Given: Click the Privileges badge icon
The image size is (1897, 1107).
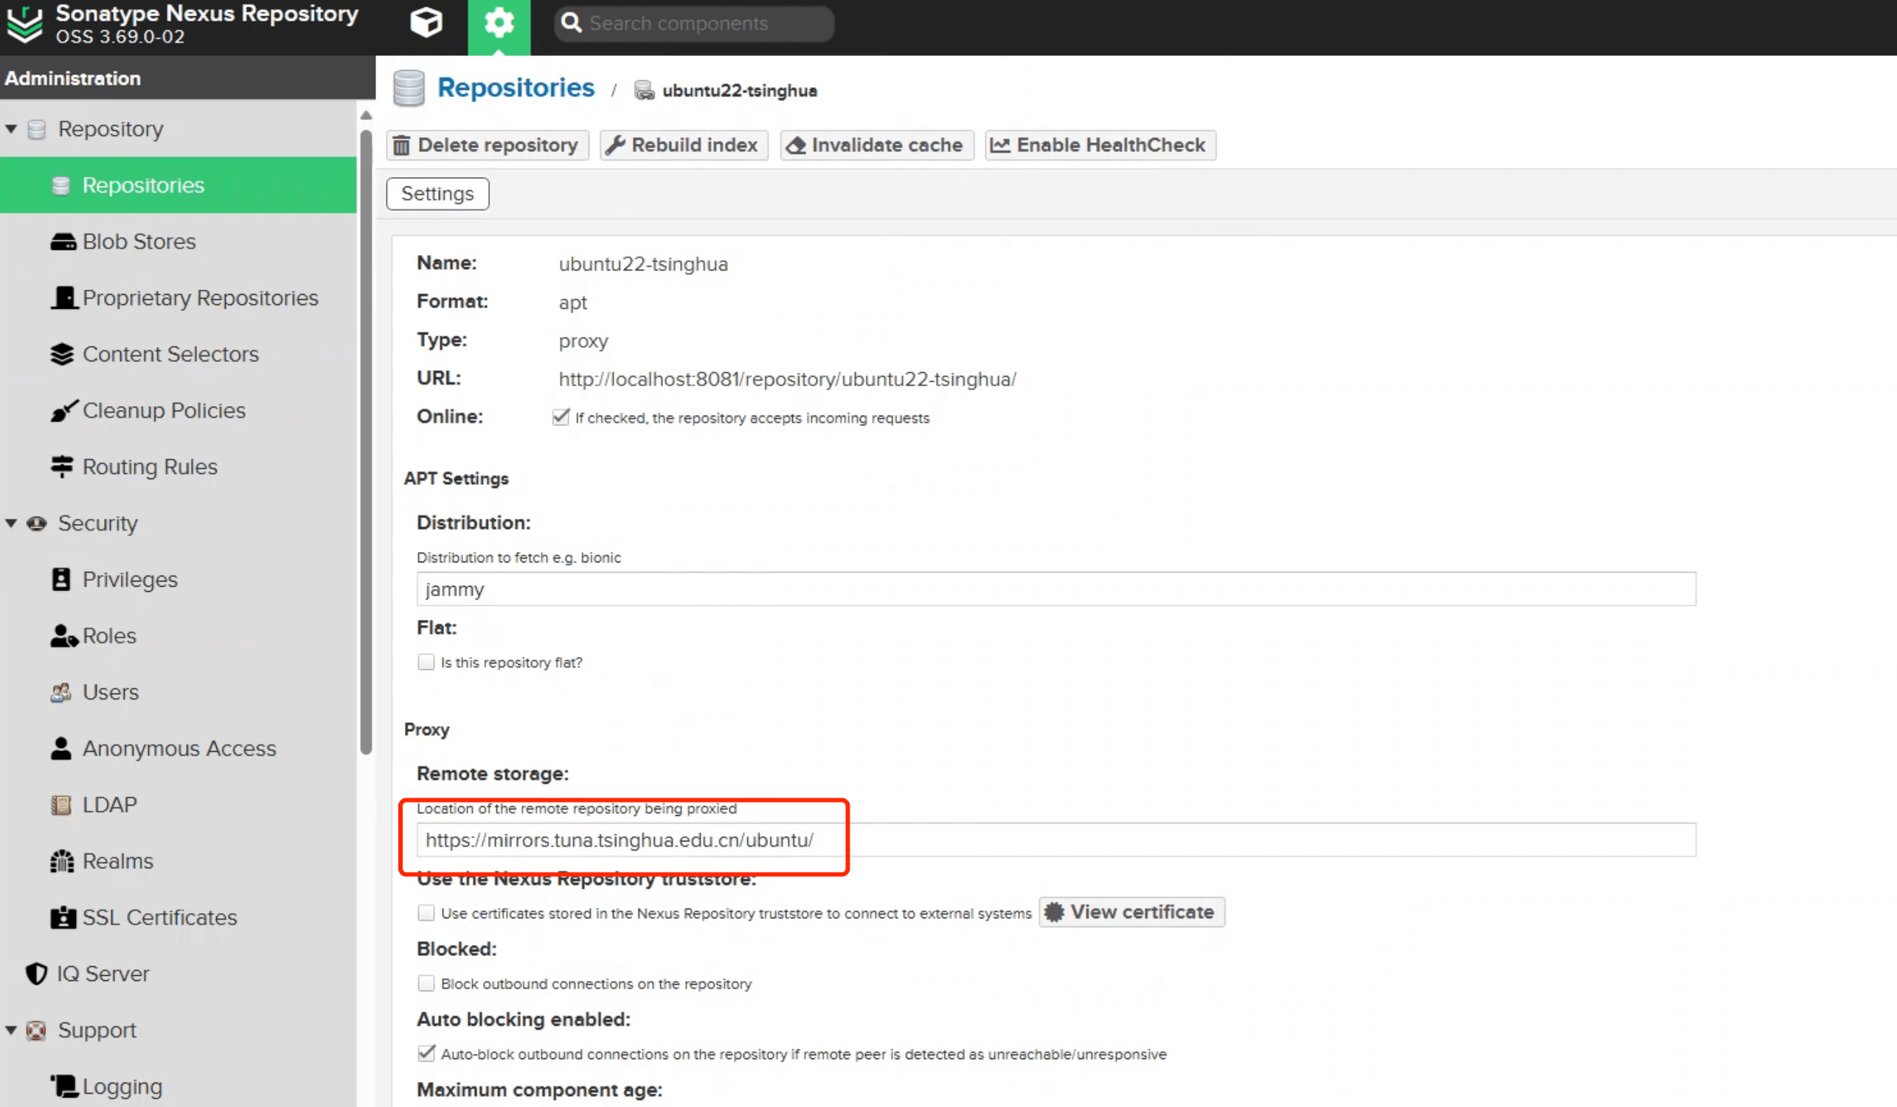Looking at the screenshot, I should point(61,579).
